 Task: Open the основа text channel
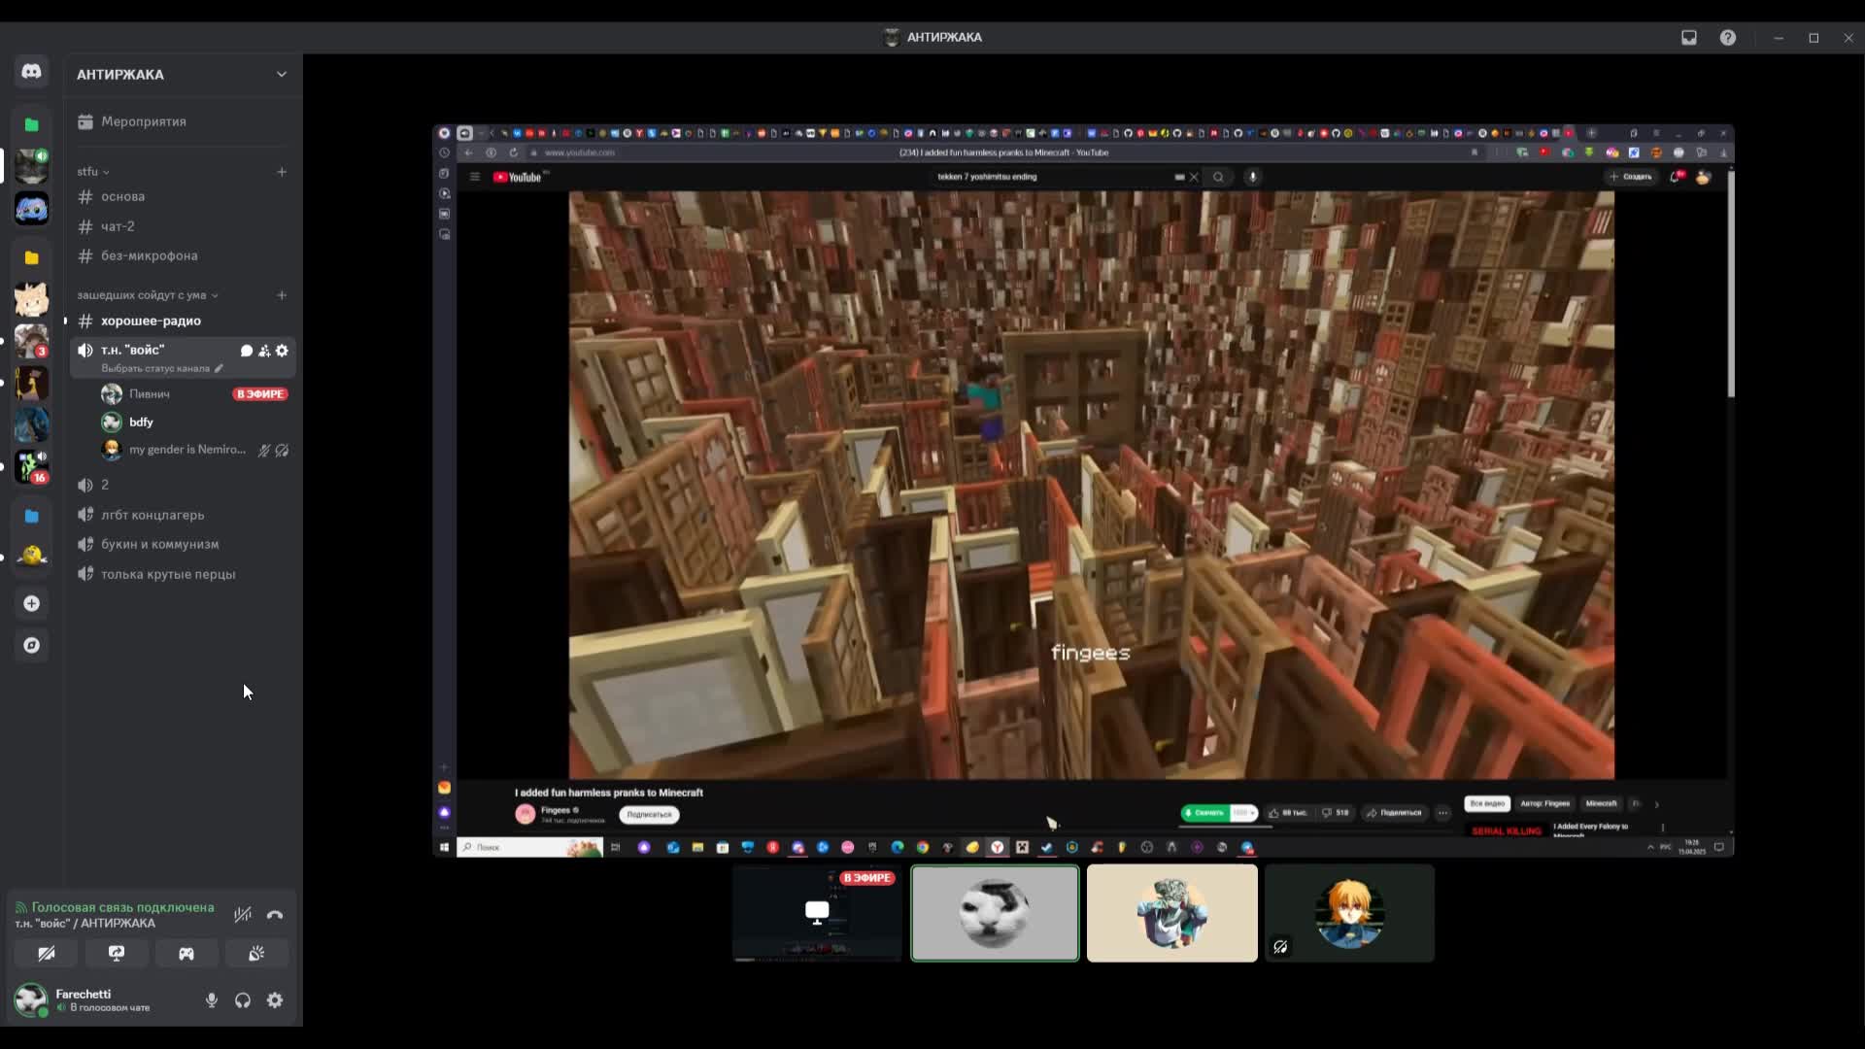tap(183, 196)
